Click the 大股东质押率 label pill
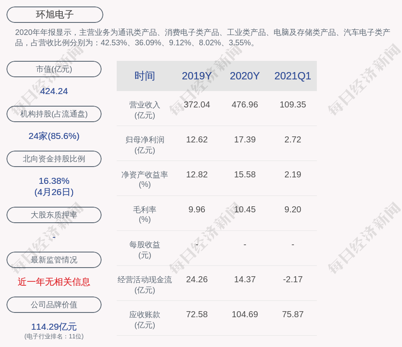 tap(54, 215)
